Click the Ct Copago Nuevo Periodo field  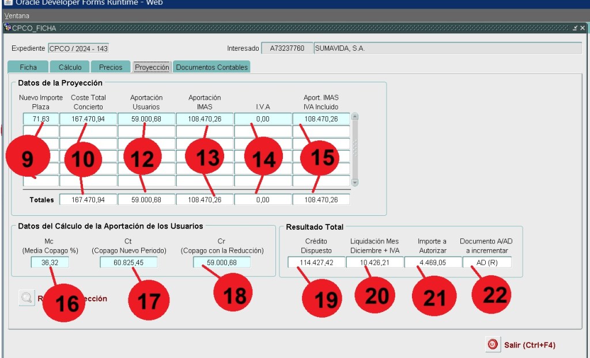click(128, 262)
